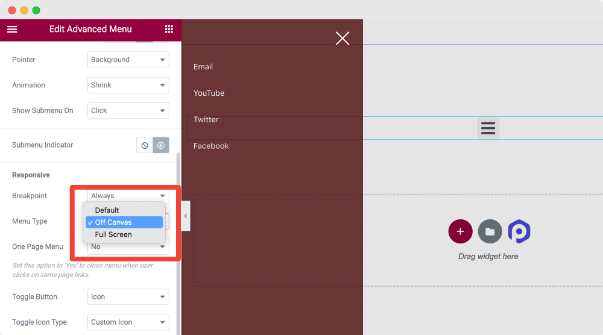Open template library folder button
Viewport: 603px width, 335px height.
tap(490, 231)
